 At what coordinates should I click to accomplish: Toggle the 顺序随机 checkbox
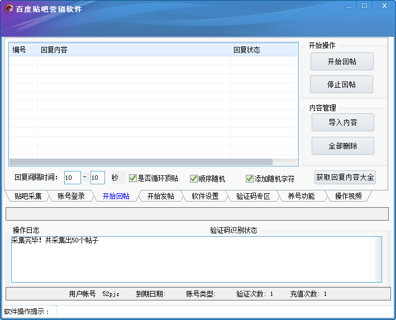click(x=194, y=178)
